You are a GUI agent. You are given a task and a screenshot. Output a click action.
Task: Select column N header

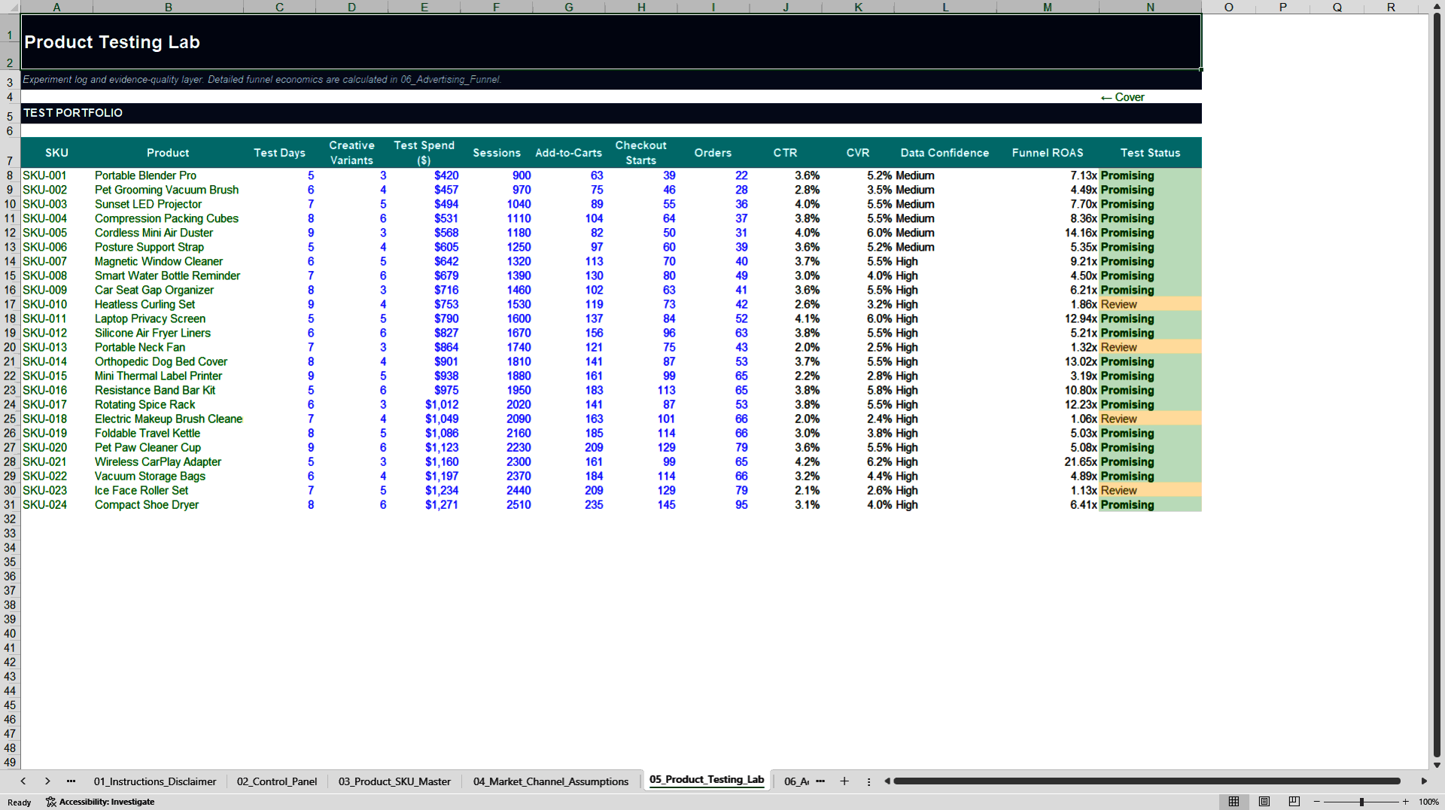[x=1150, y=7]
